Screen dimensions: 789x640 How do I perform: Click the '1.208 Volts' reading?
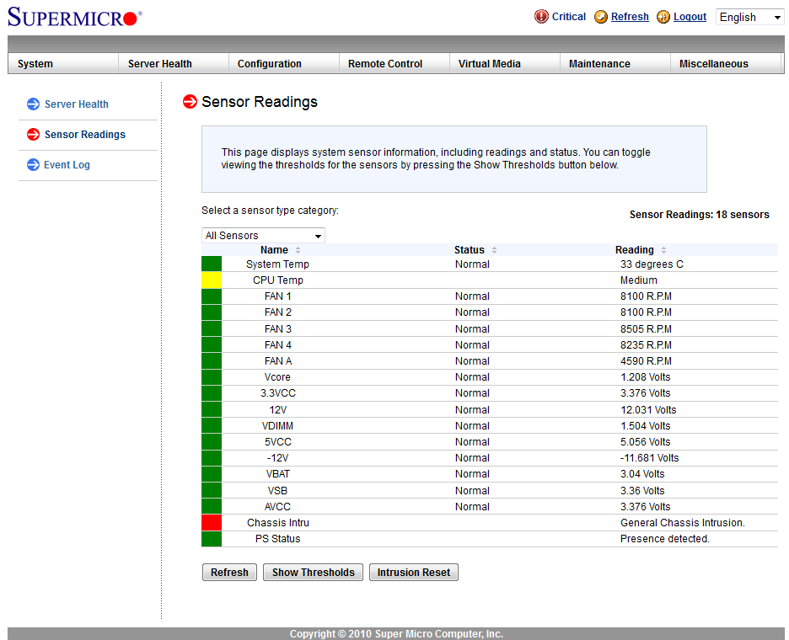point(645,377)
